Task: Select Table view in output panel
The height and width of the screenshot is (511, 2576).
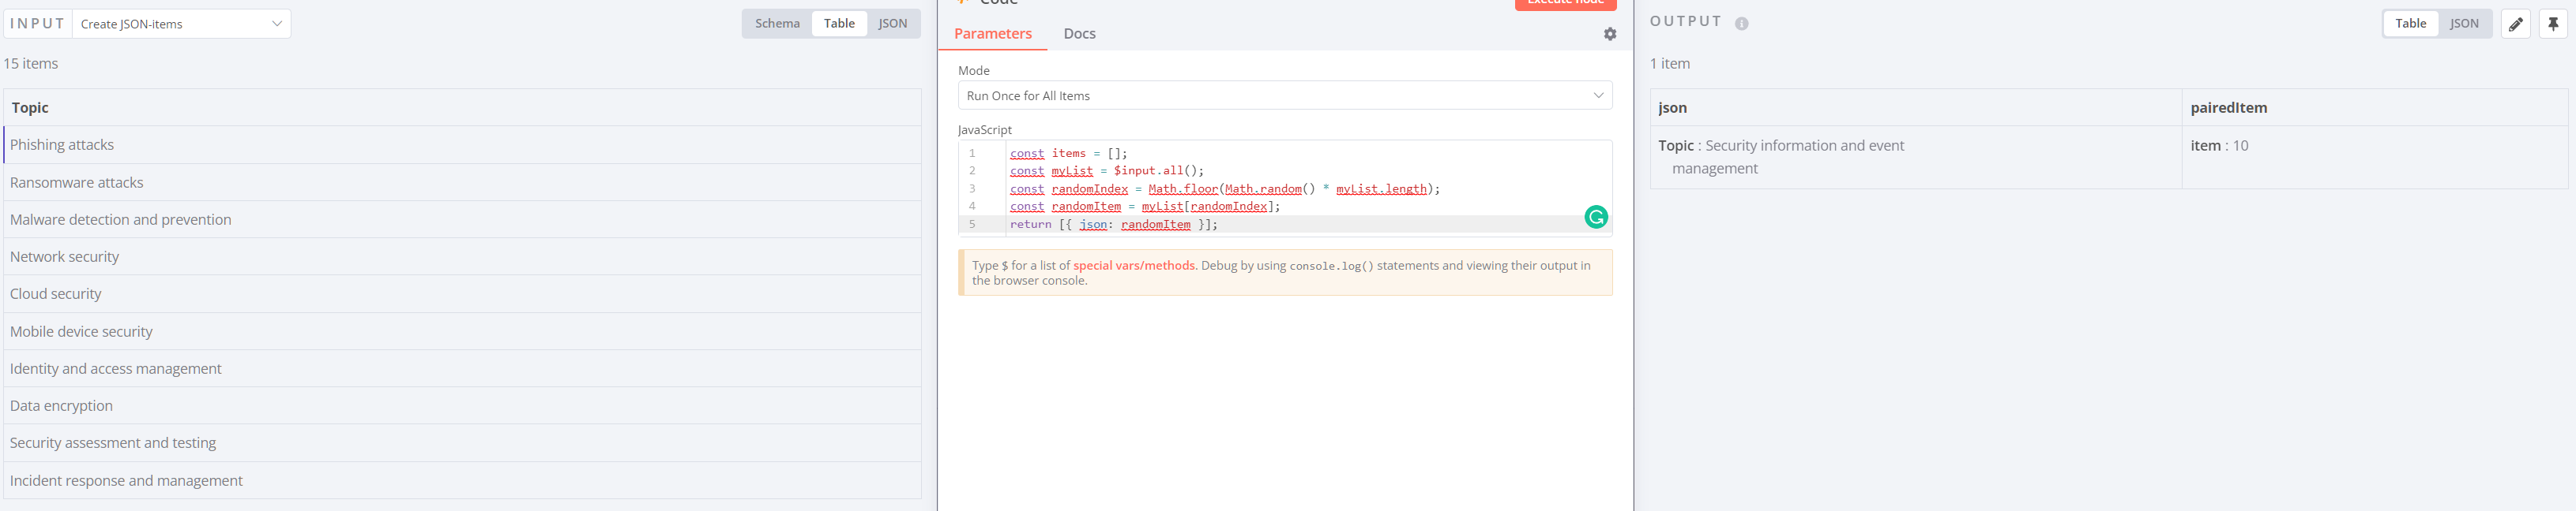Action: [2410, 24]
